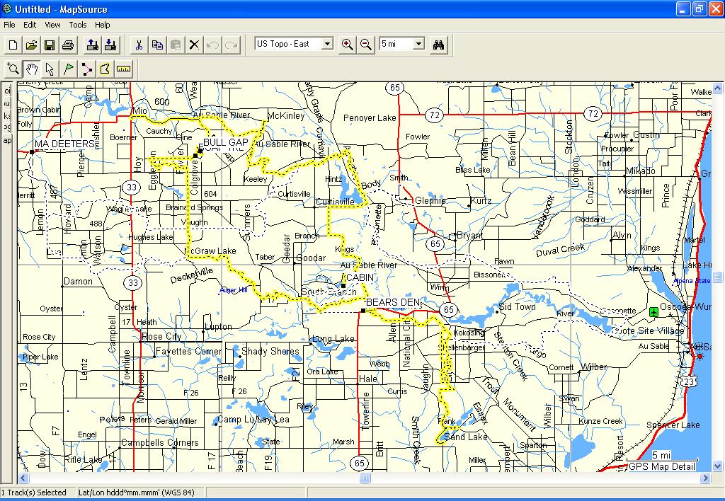Print the map with the printer icon
The height and width of the screenshot is (501, 725).
(x=68, y=45)
